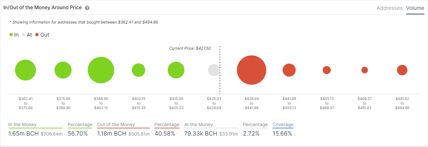
Task: Click the Out of the Money label
Action: coord(116,124)
